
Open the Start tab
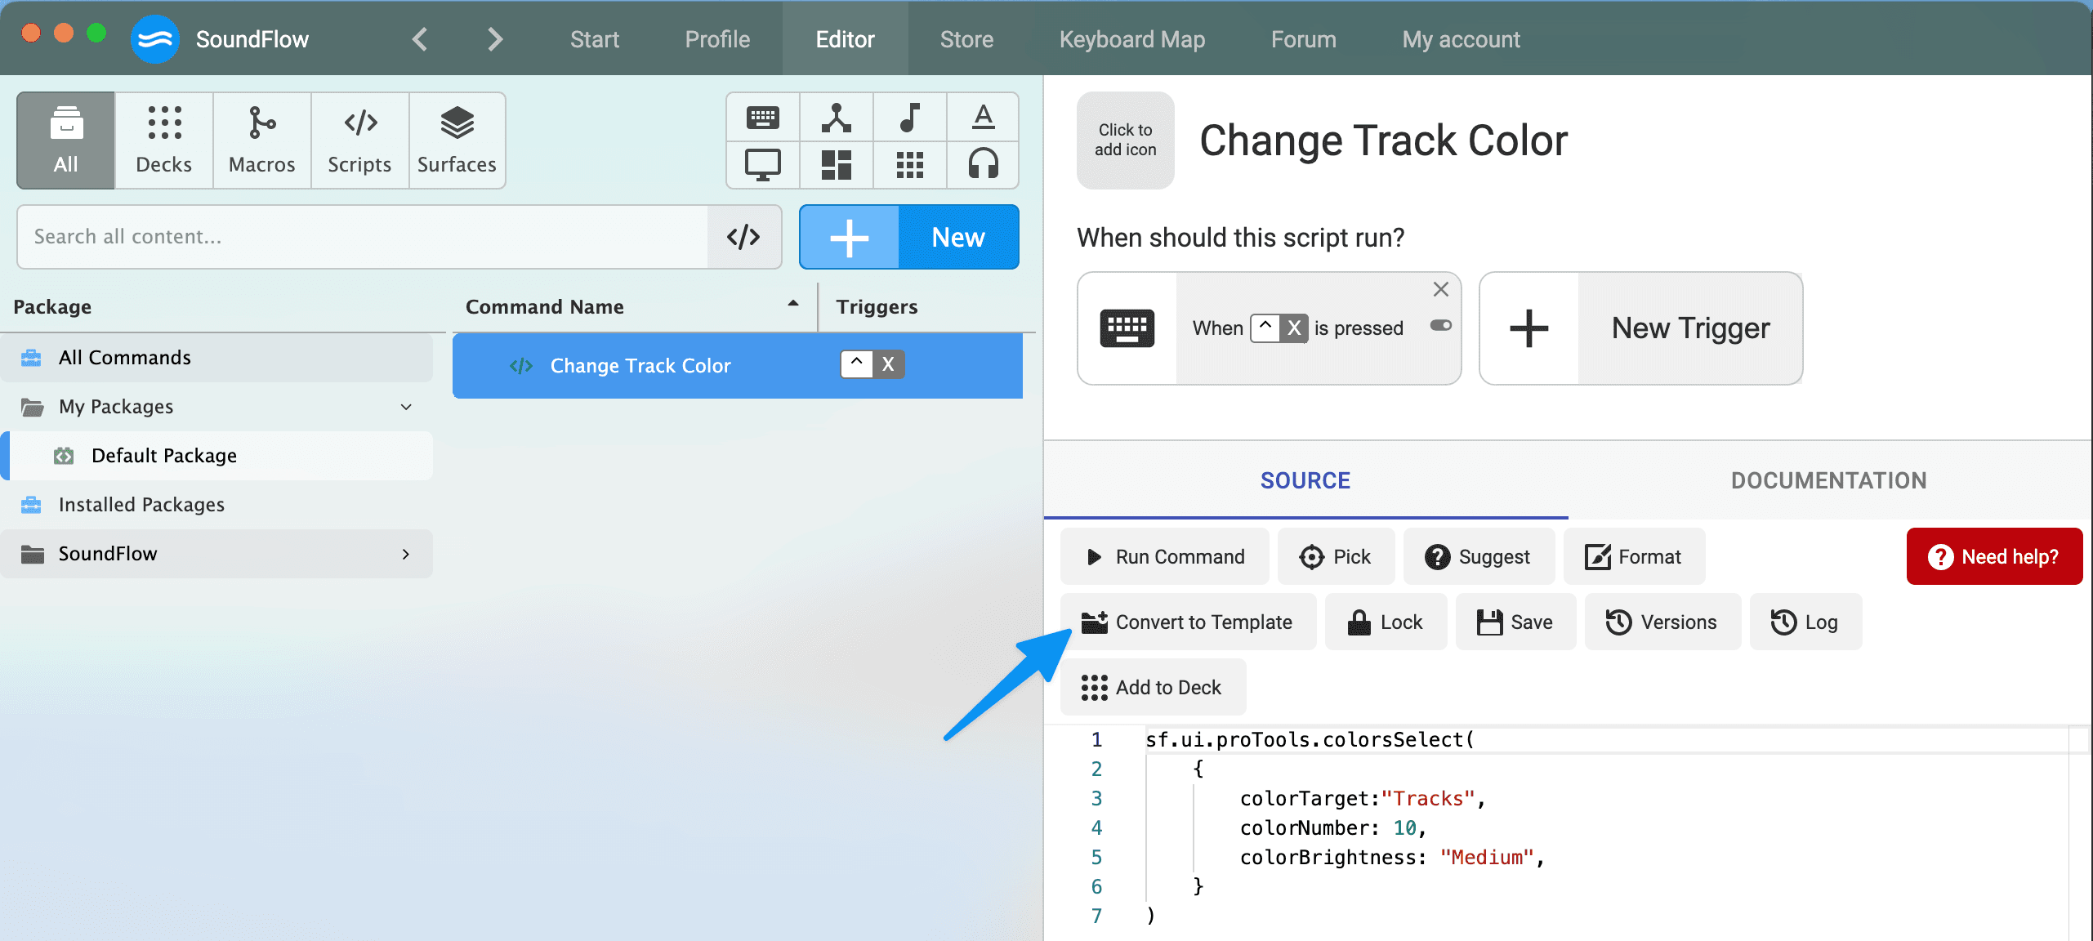[x=595, y=39]
